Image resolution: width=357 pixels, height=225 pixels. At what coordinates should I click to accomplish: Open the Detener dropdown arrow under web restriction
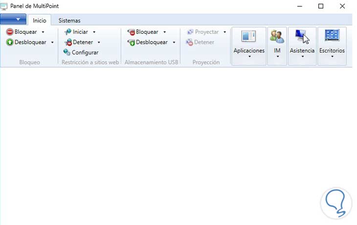click(99, 42)
